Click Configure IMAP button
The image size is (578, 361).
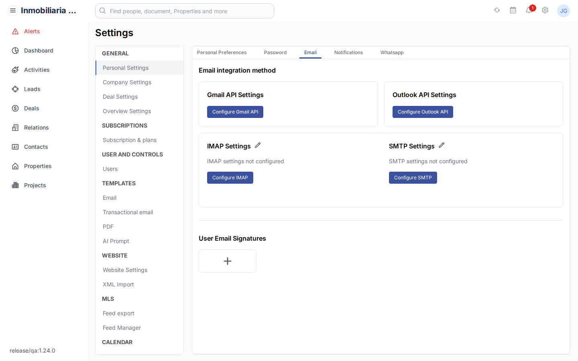230,178
